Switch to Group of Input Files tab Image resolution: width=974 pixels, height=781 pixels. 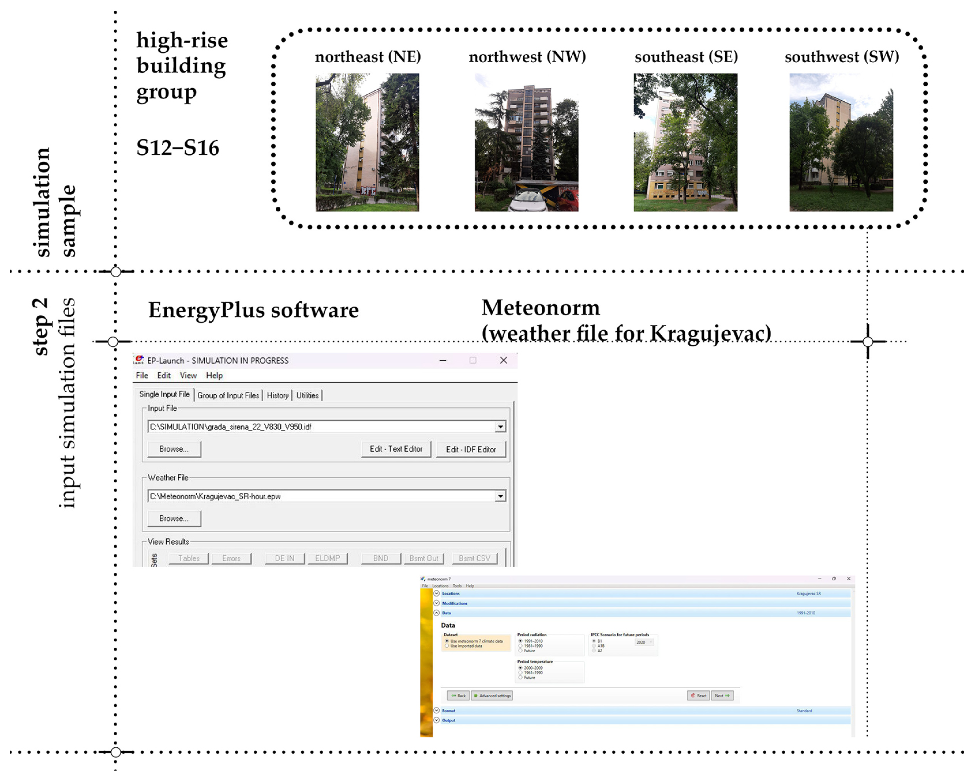point(228,395)
